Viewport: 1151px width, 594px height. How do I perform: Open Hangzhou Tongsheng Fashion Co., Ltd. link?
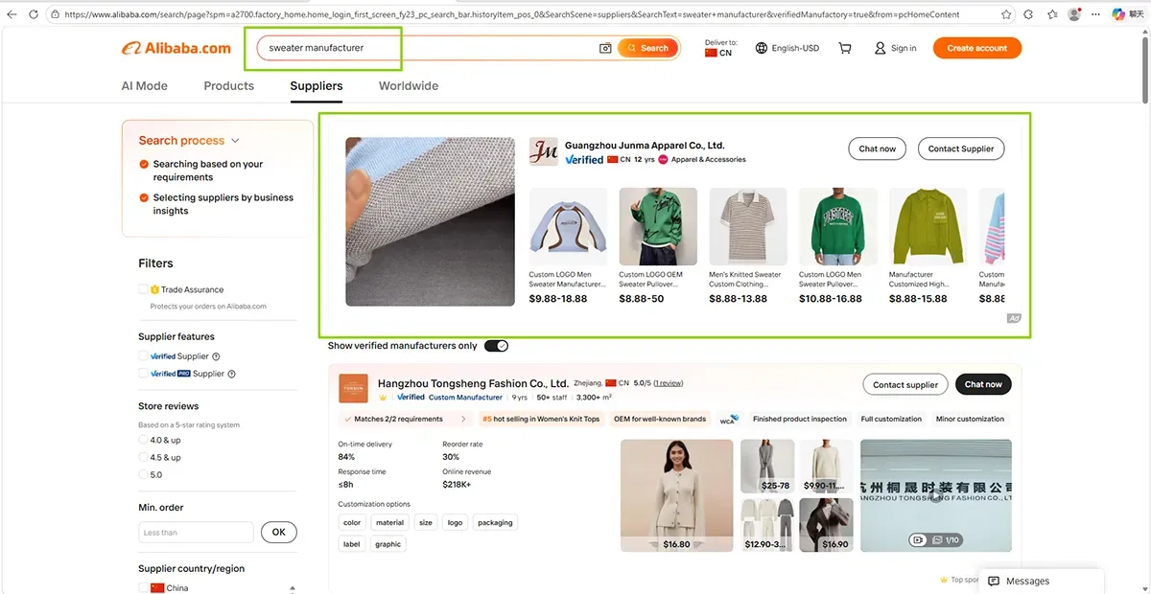point(473,383)
